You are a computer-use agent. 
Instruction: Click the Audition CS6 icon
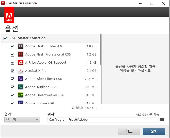(21, 87)
